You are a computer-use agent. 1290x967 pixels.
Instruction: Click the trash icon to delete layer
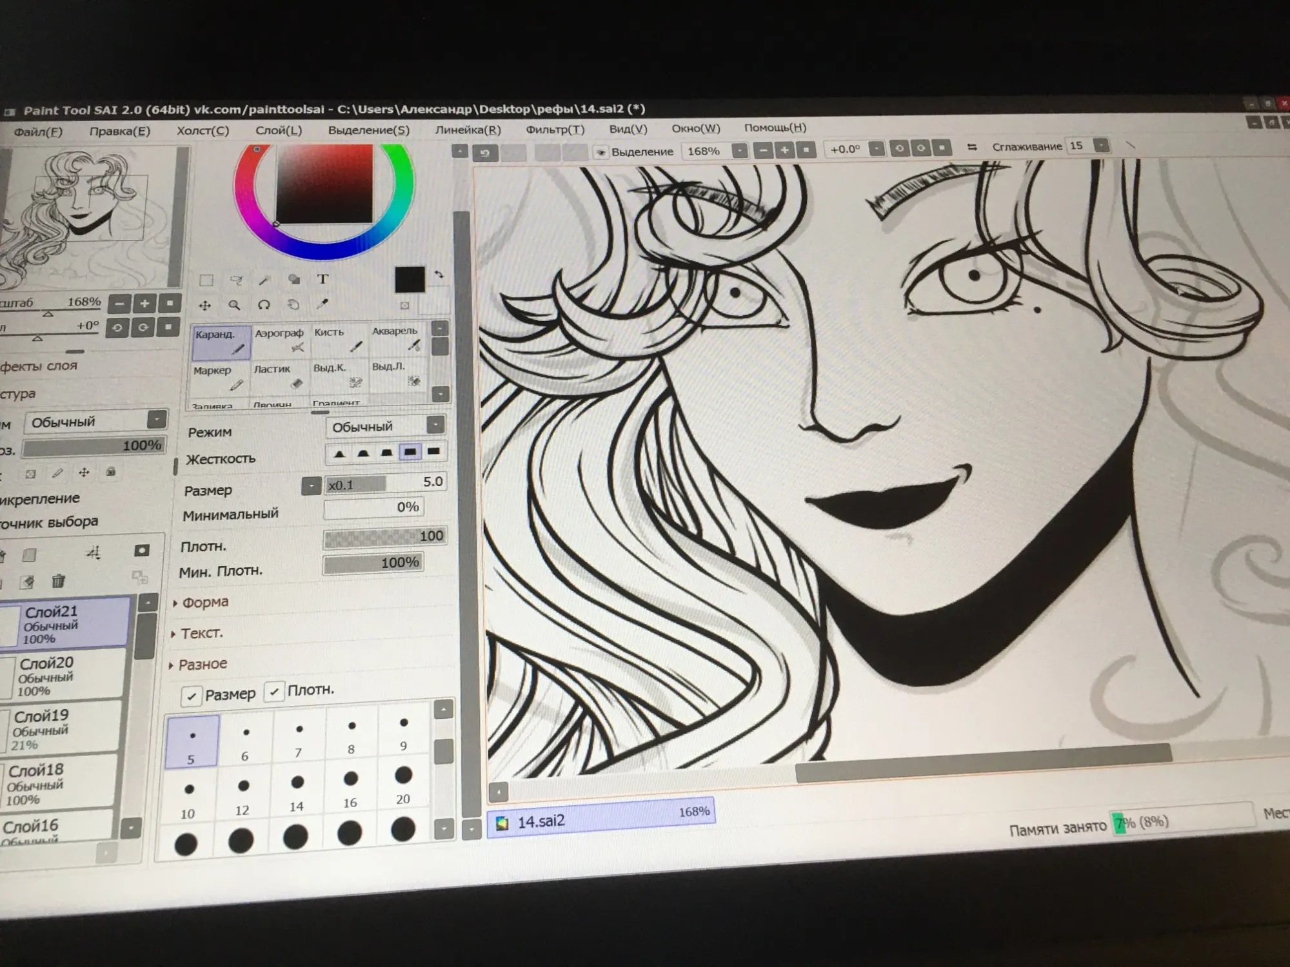[58, 581]
